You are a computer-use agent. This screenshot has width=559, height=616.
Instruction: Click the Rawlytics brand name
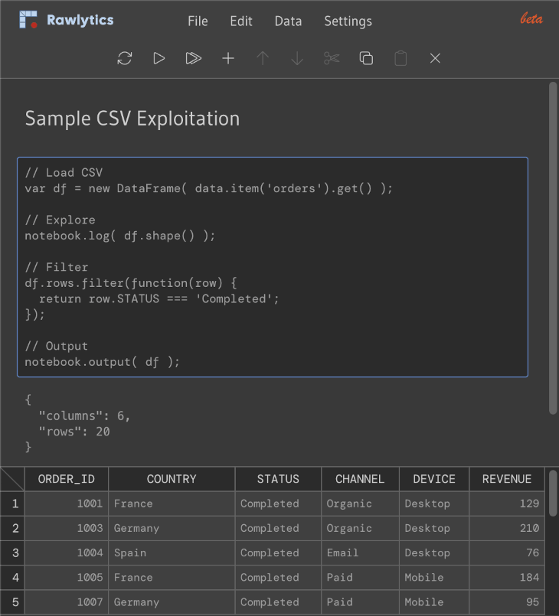[x=80, y=20]
